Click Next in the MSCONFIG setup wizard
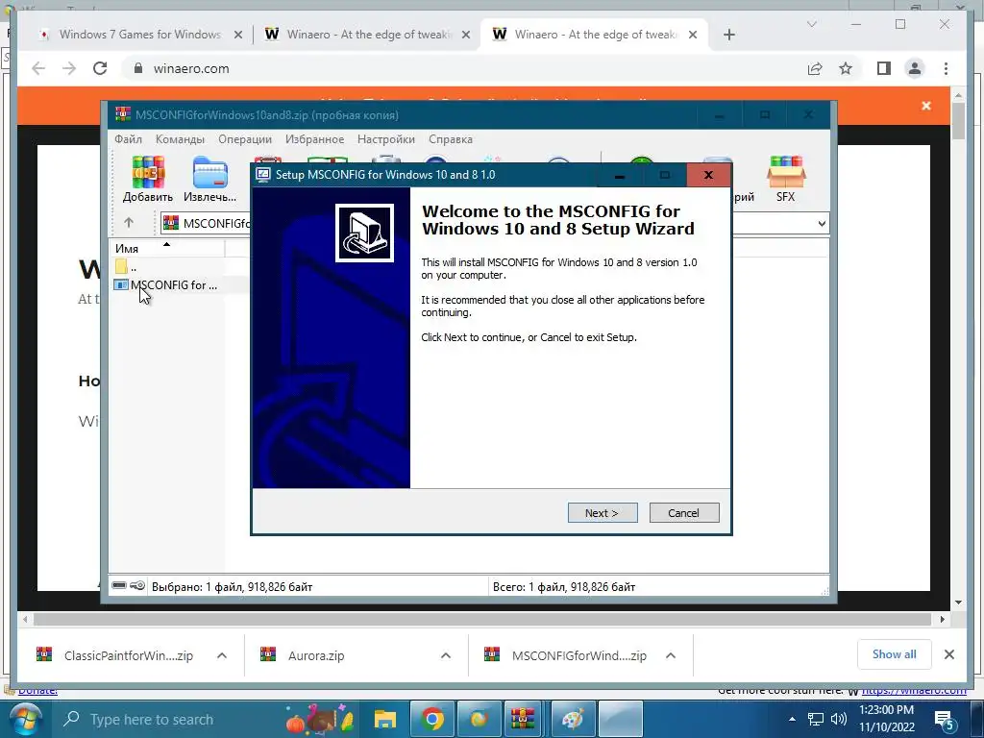 coord(602,513)
